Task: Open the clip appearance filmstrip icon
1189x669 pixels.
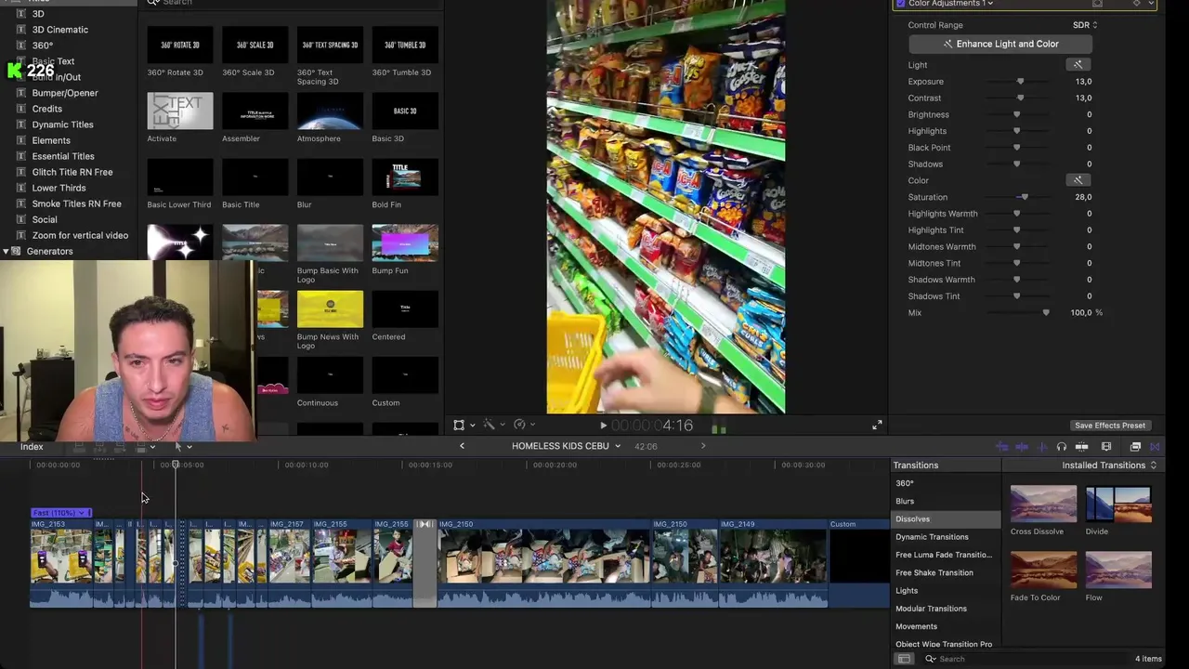Action: pos(1106,447)
